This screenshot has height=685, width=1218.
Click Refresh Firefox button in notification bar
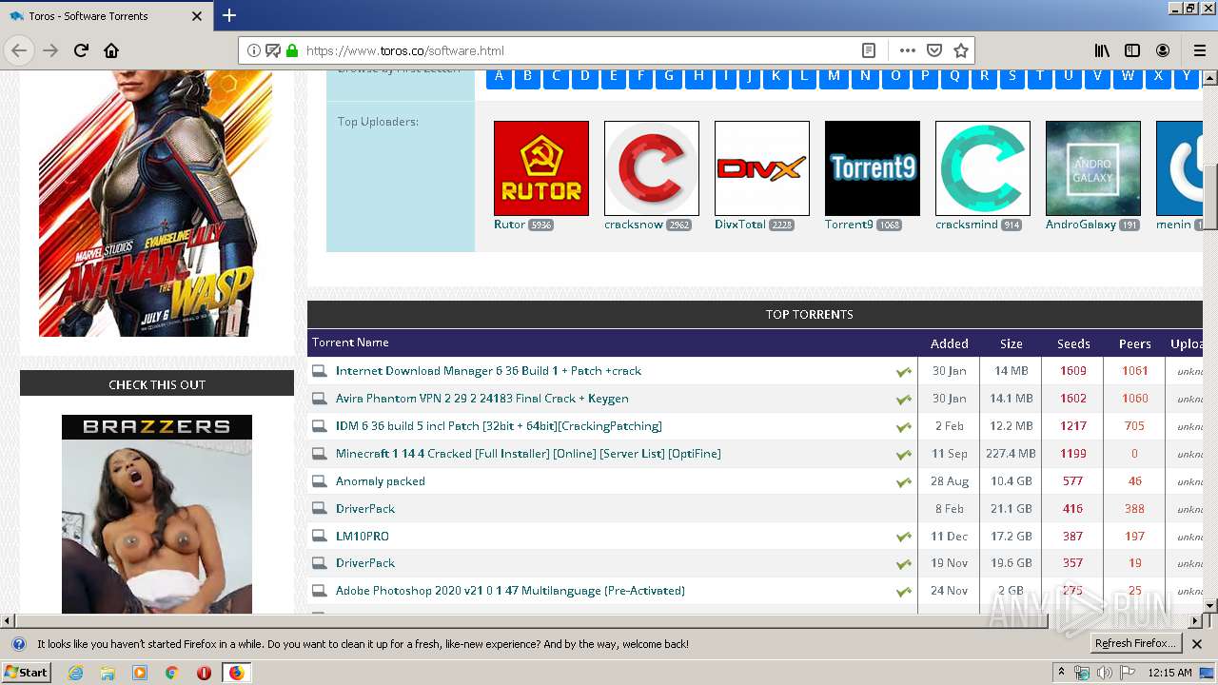(1135, 644)
